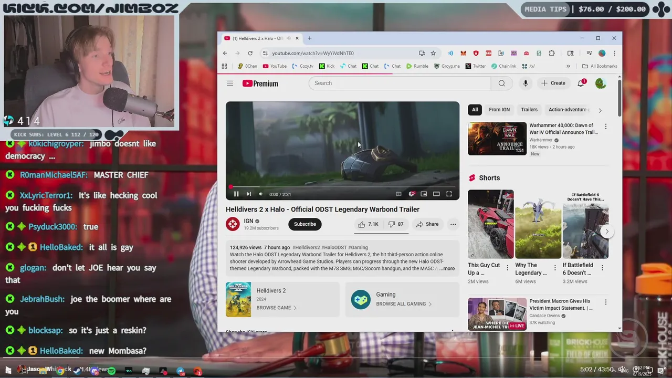Go back in browser
Viewport: 672px width, 378px height.
225,53
